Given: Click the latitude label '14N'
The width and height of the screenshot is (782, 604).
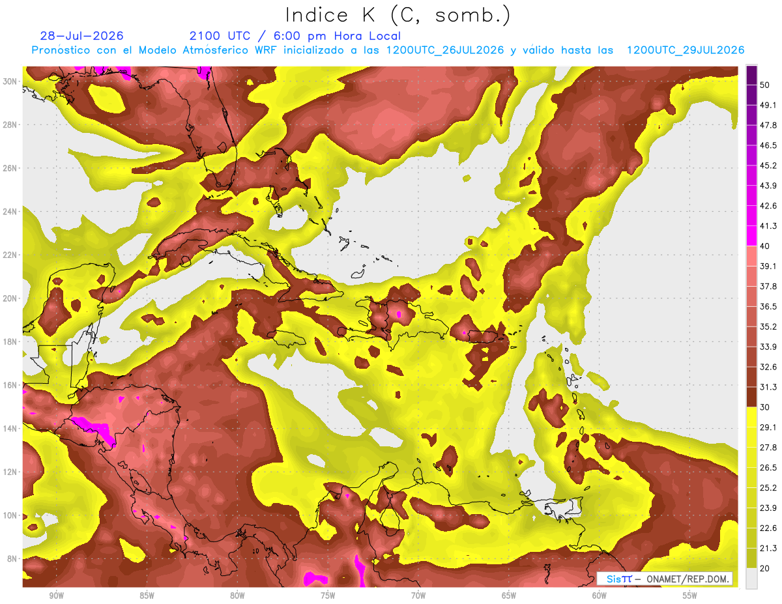Looking at the screenshot, I should 11,429.
